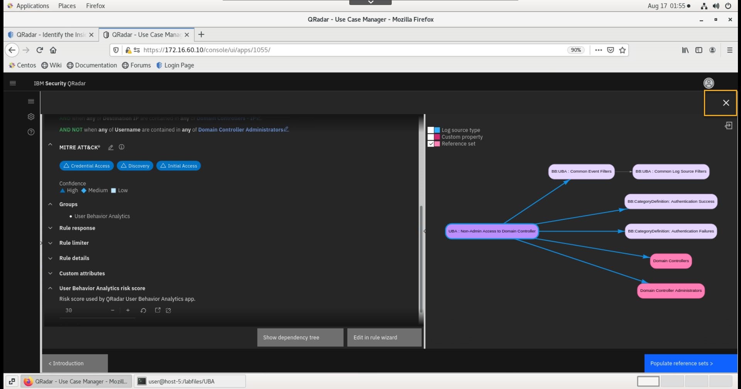The width and height of the screenshot is (741, 389).
Task: Expand the Rule limiter section
Action: point(50,243)
